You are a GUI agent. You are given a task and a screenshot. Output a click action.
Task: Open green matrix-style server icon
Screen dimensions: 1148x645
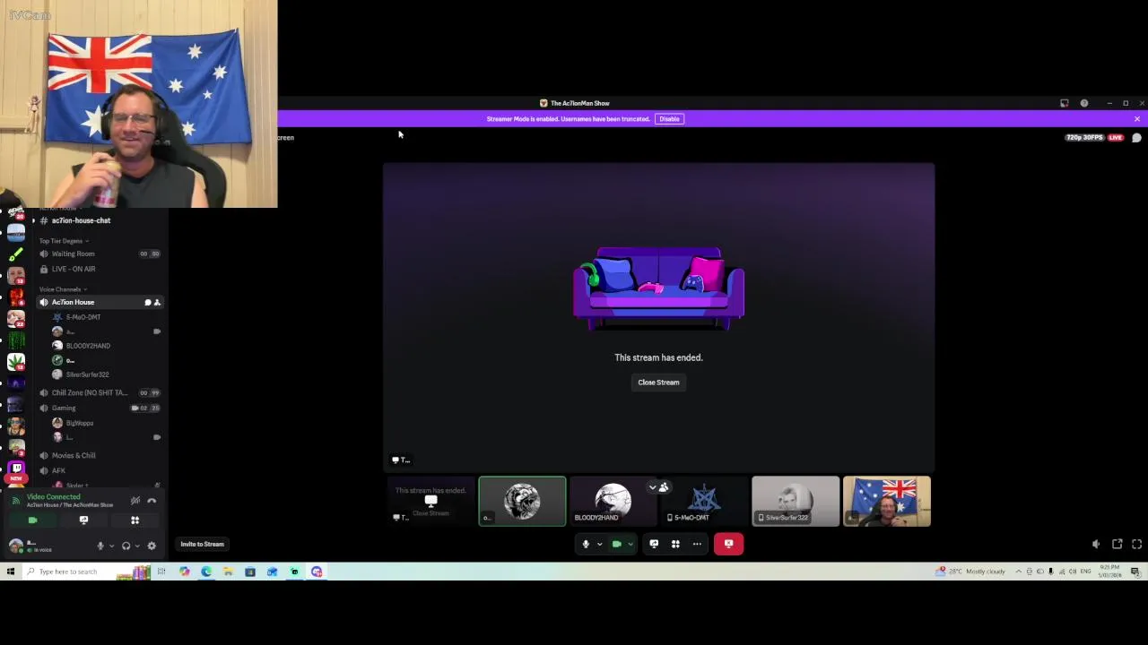(16, 340)
